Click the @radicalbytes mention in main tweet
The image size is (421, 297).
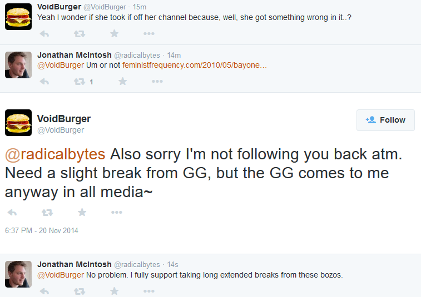(55, 154)
